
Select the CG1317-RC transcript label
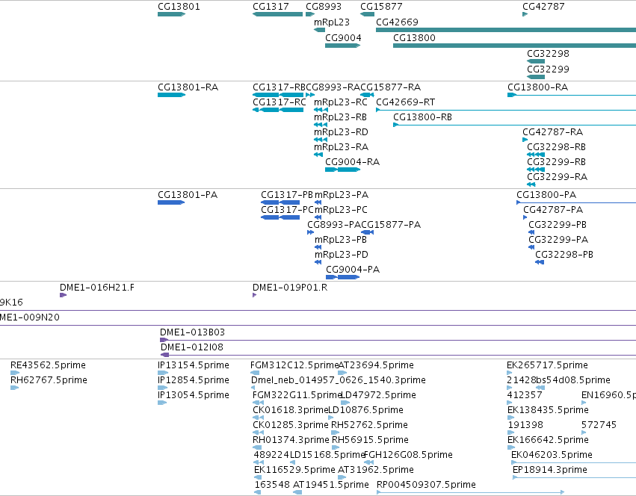[x=279, y=102]
